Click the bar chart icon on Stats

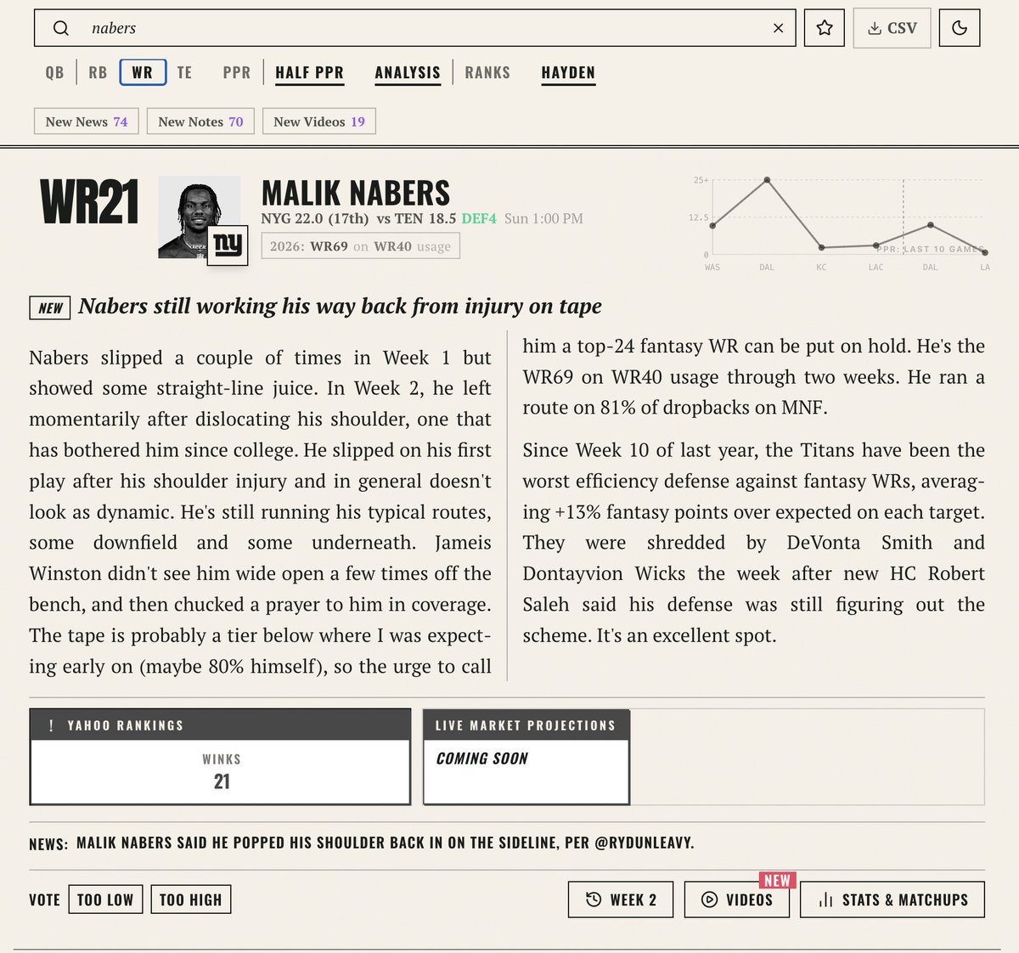825,899
